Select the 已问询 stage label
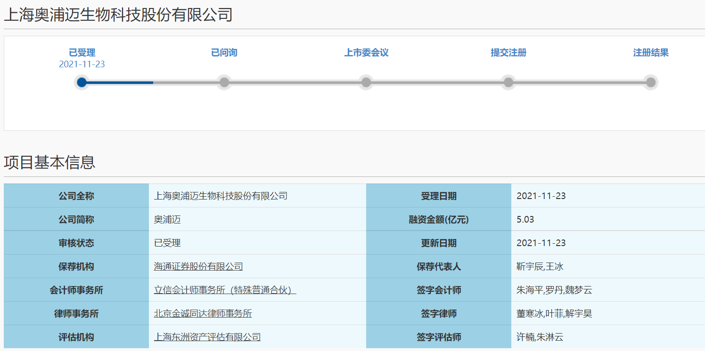The image size is (705, 351). point(224,53)
